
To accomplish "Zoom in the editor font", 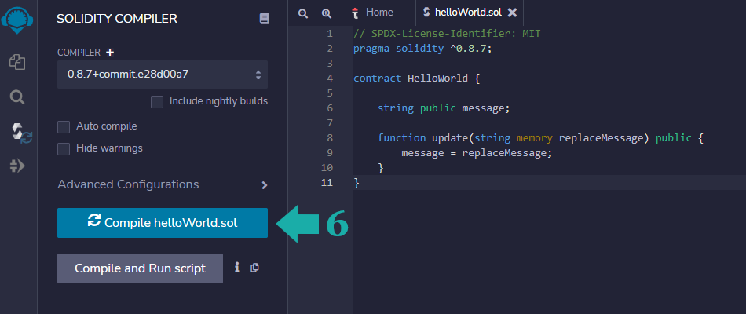I will pyautogui.click(x=327, y=13).
